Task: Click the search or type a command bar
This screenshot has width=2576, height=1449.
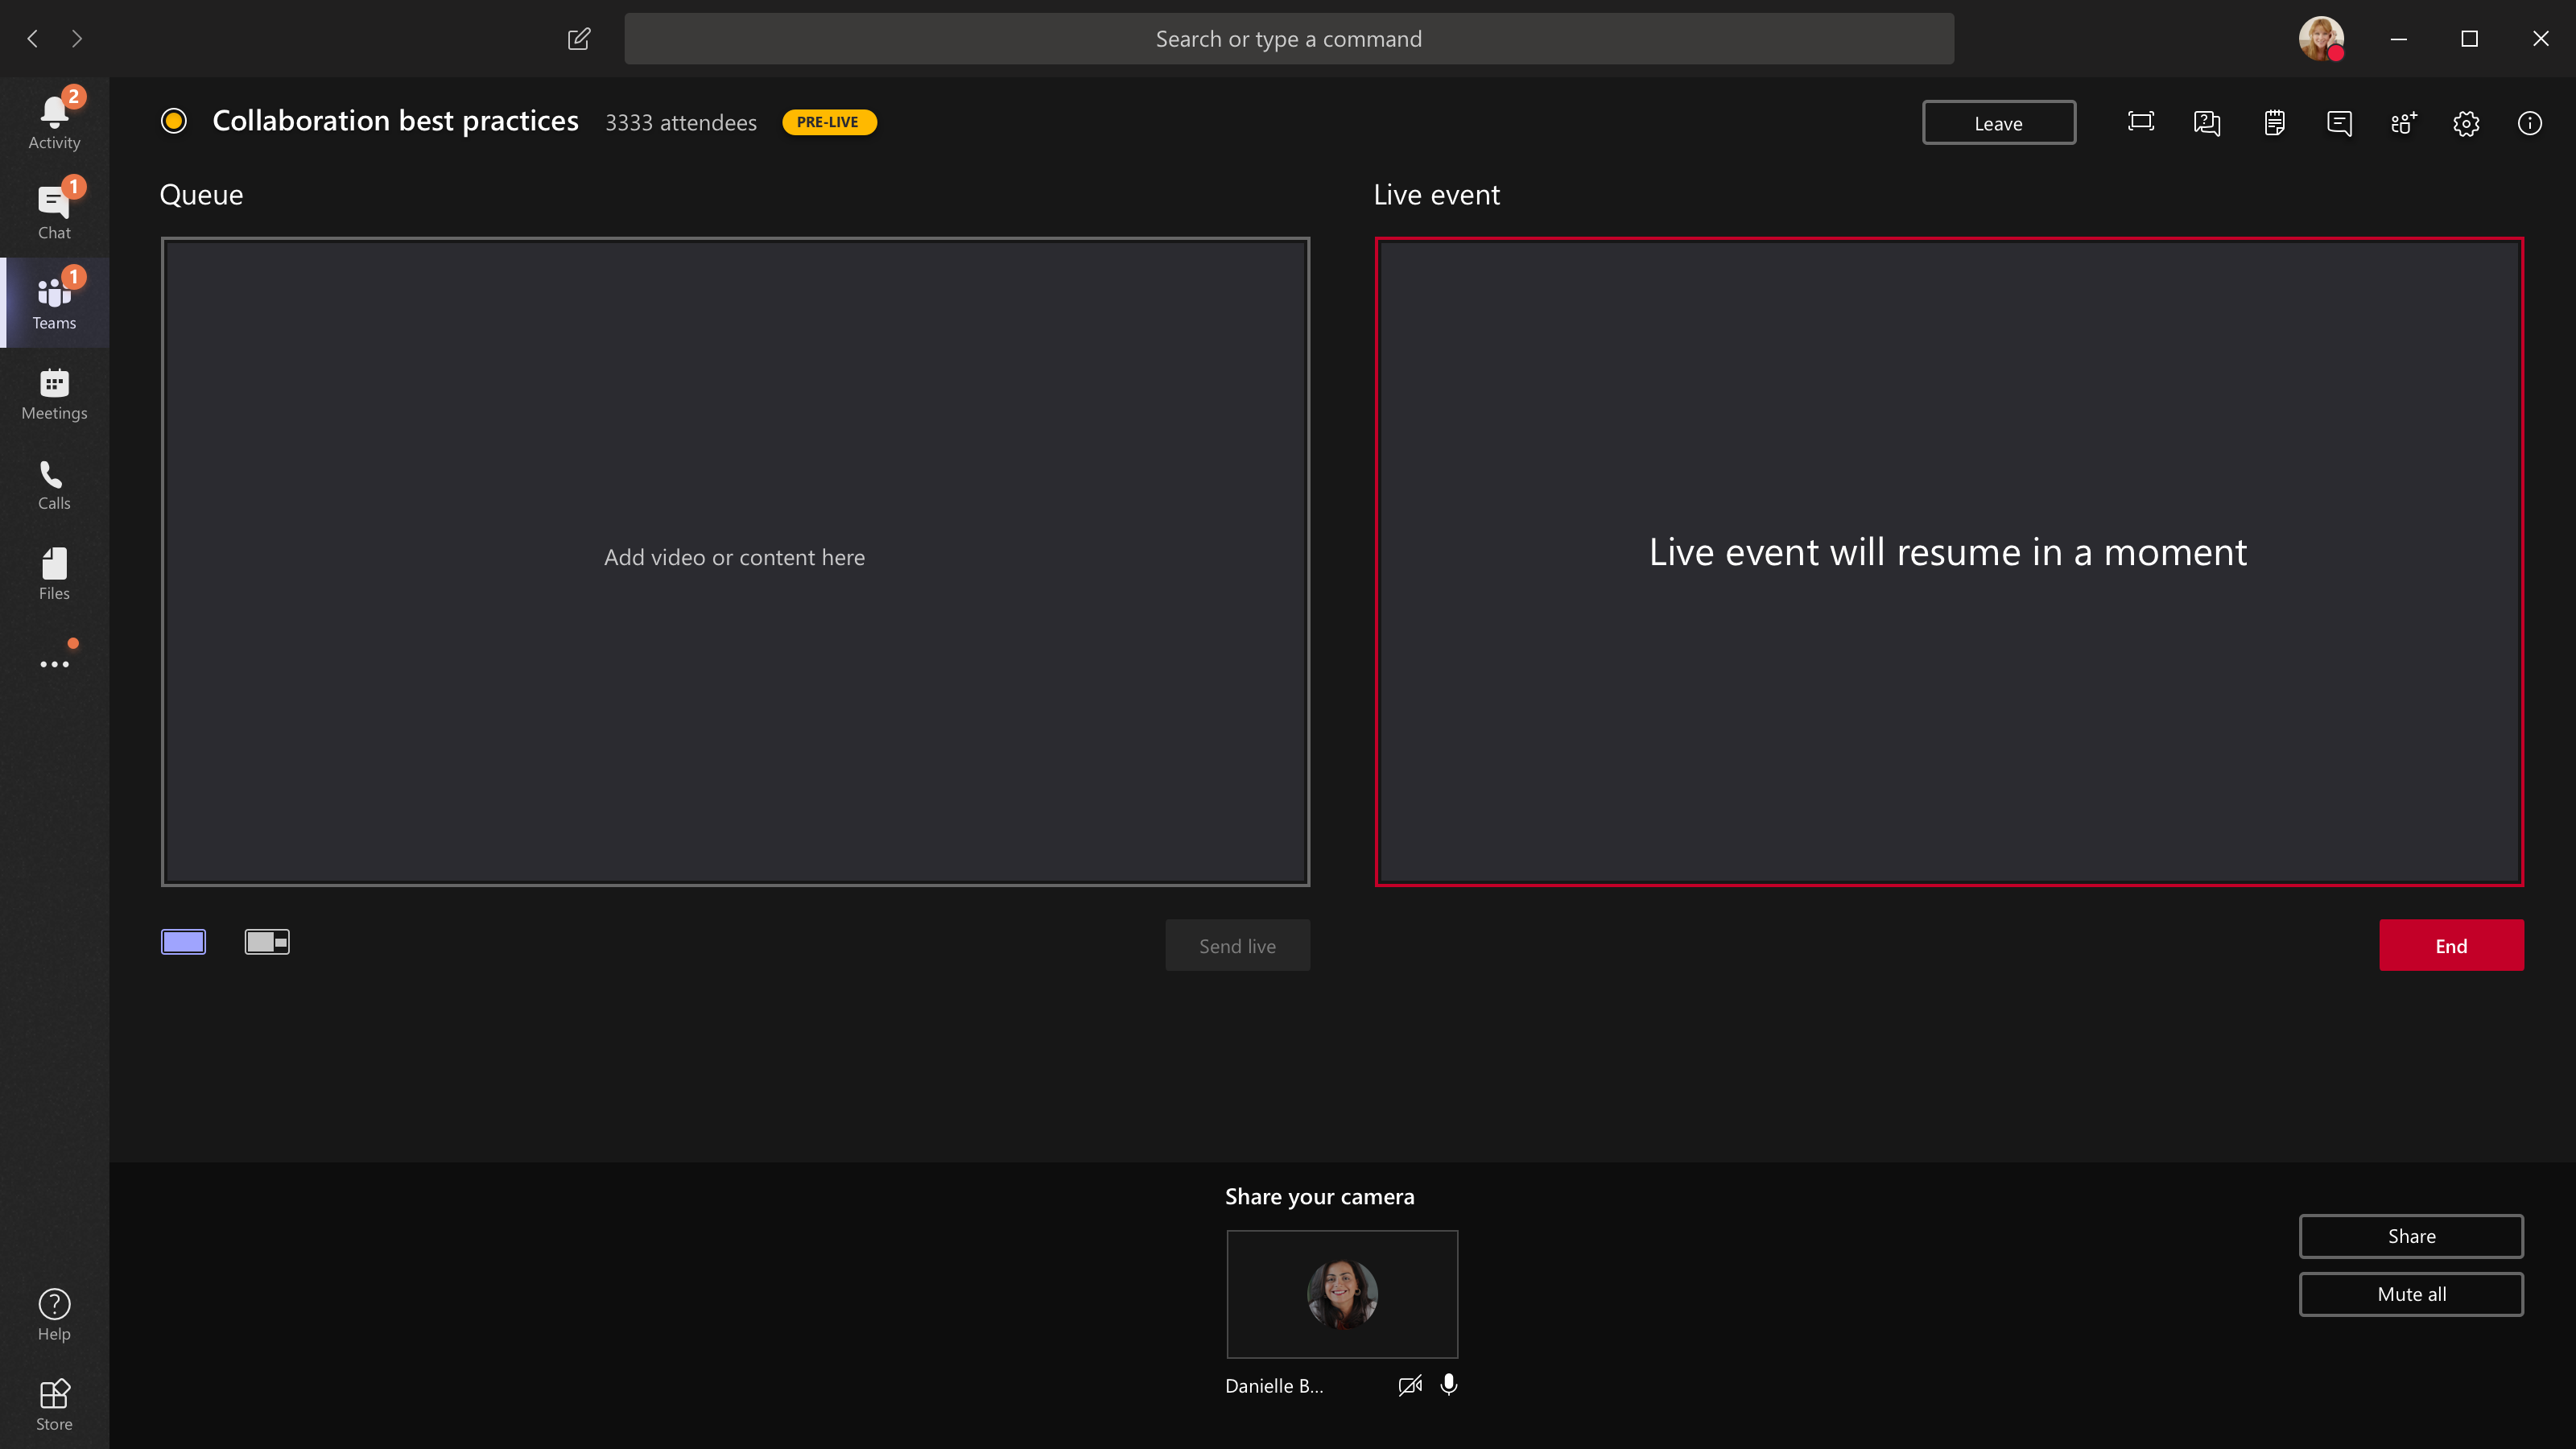Action: (x=1288, y=39)
